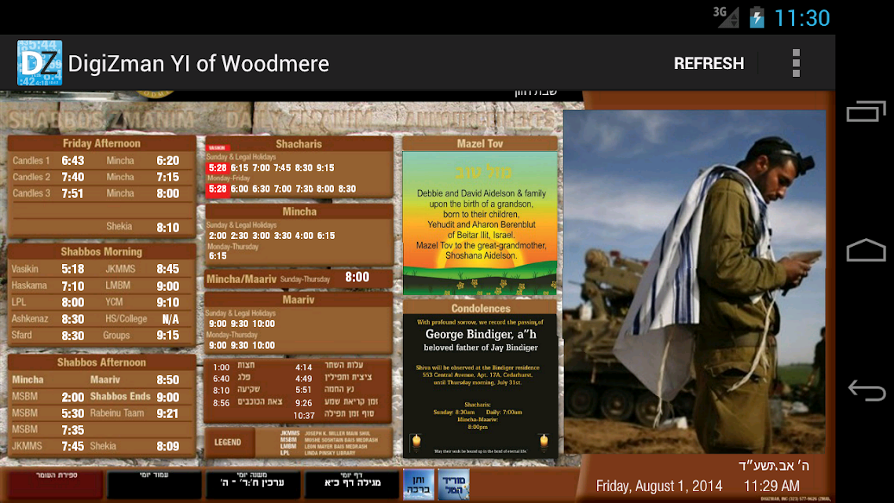Tap the Shabbos Ends 9:00 entry
Viewport: 894px width, 503px height.
(x=134, y=396)
